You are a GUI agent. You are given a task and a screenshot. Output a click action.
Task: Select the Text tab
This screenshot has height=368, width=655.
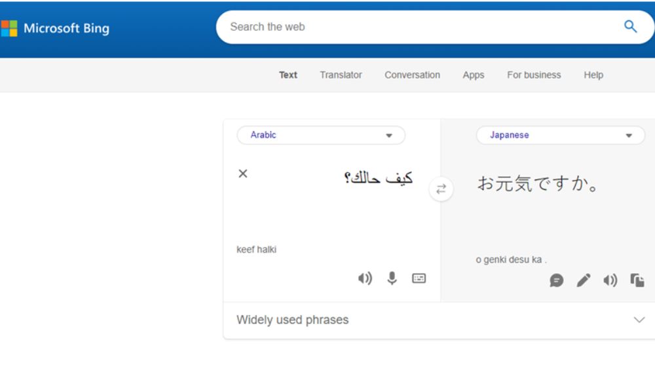pos(288,75)
